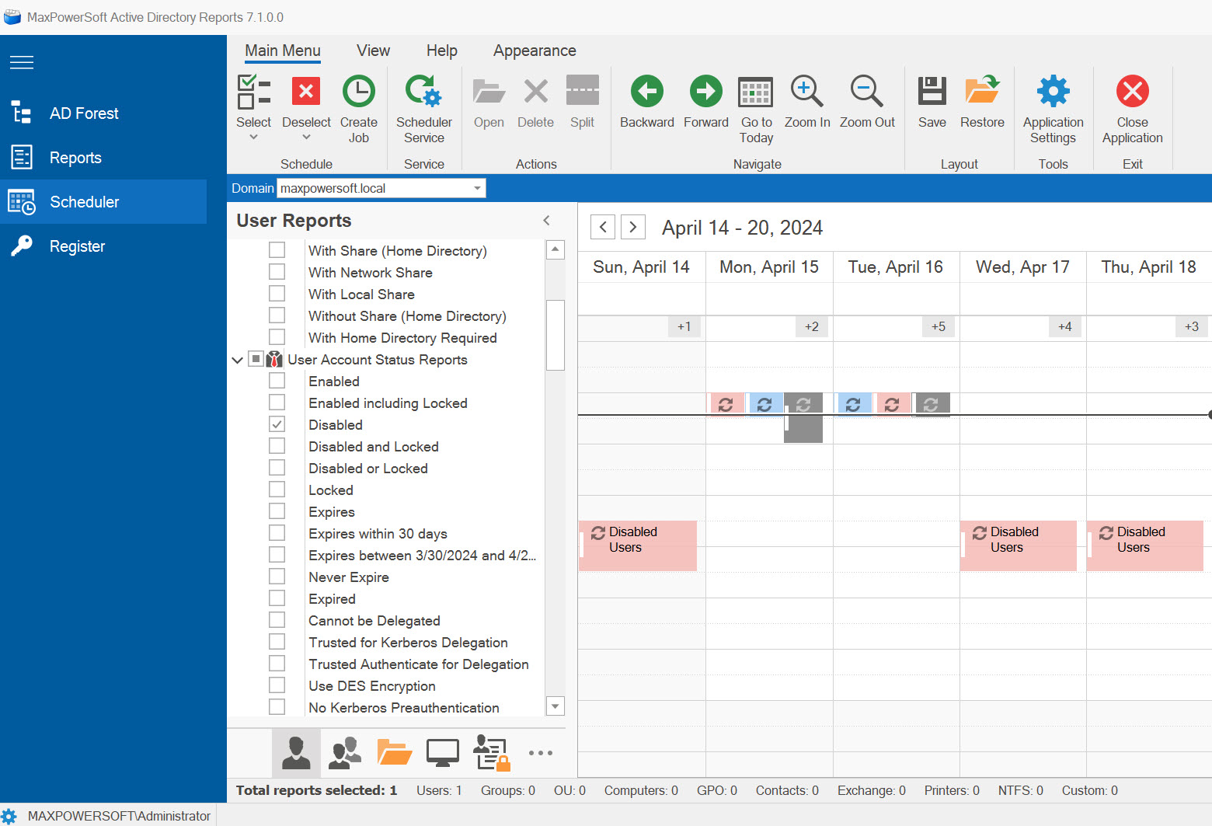This screenshot has width=1212, height=826.
Task: Select Thursday's Disabled Users appointment
Action: 1145,545
